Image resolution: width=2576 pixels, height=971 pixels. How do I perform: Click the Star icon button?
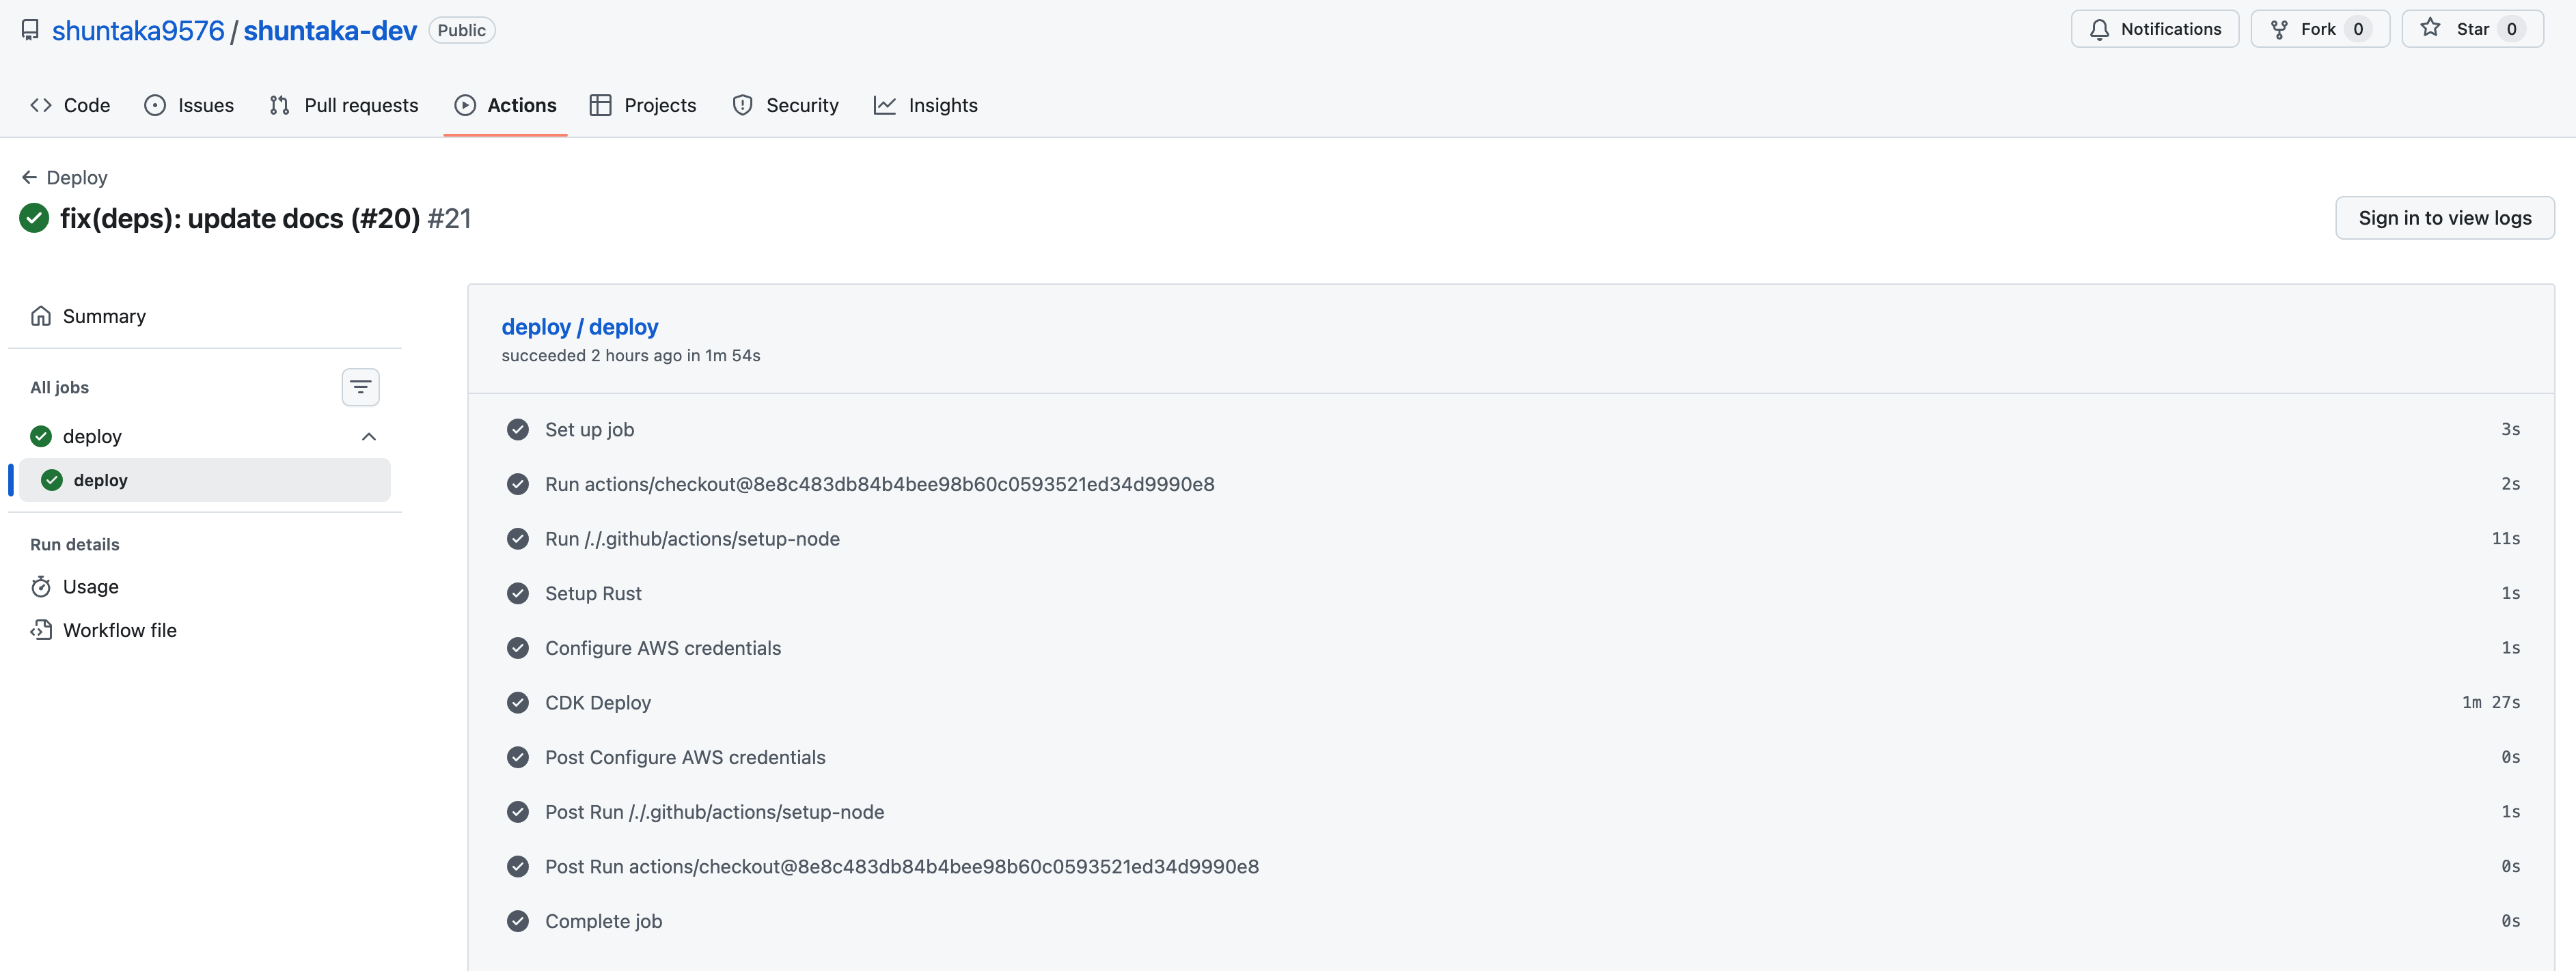tap(2430, 29)
